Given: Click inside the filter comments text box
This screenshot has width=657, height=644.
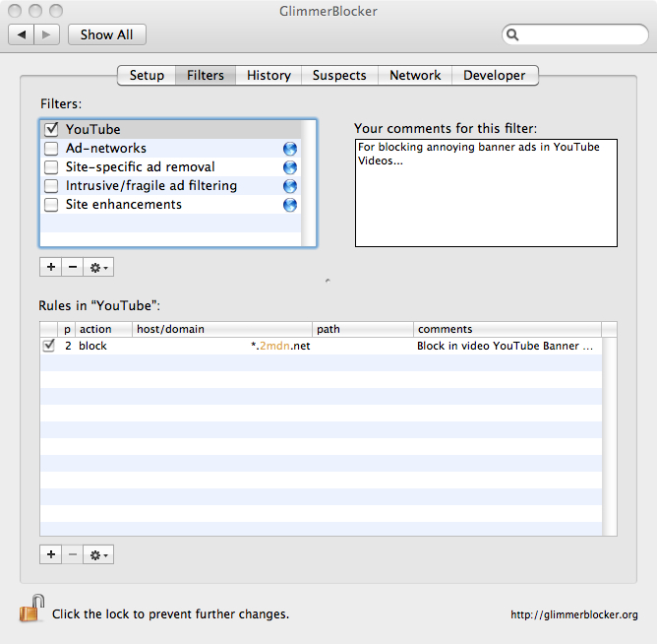Looking at the screenshot, I should 486,193.
